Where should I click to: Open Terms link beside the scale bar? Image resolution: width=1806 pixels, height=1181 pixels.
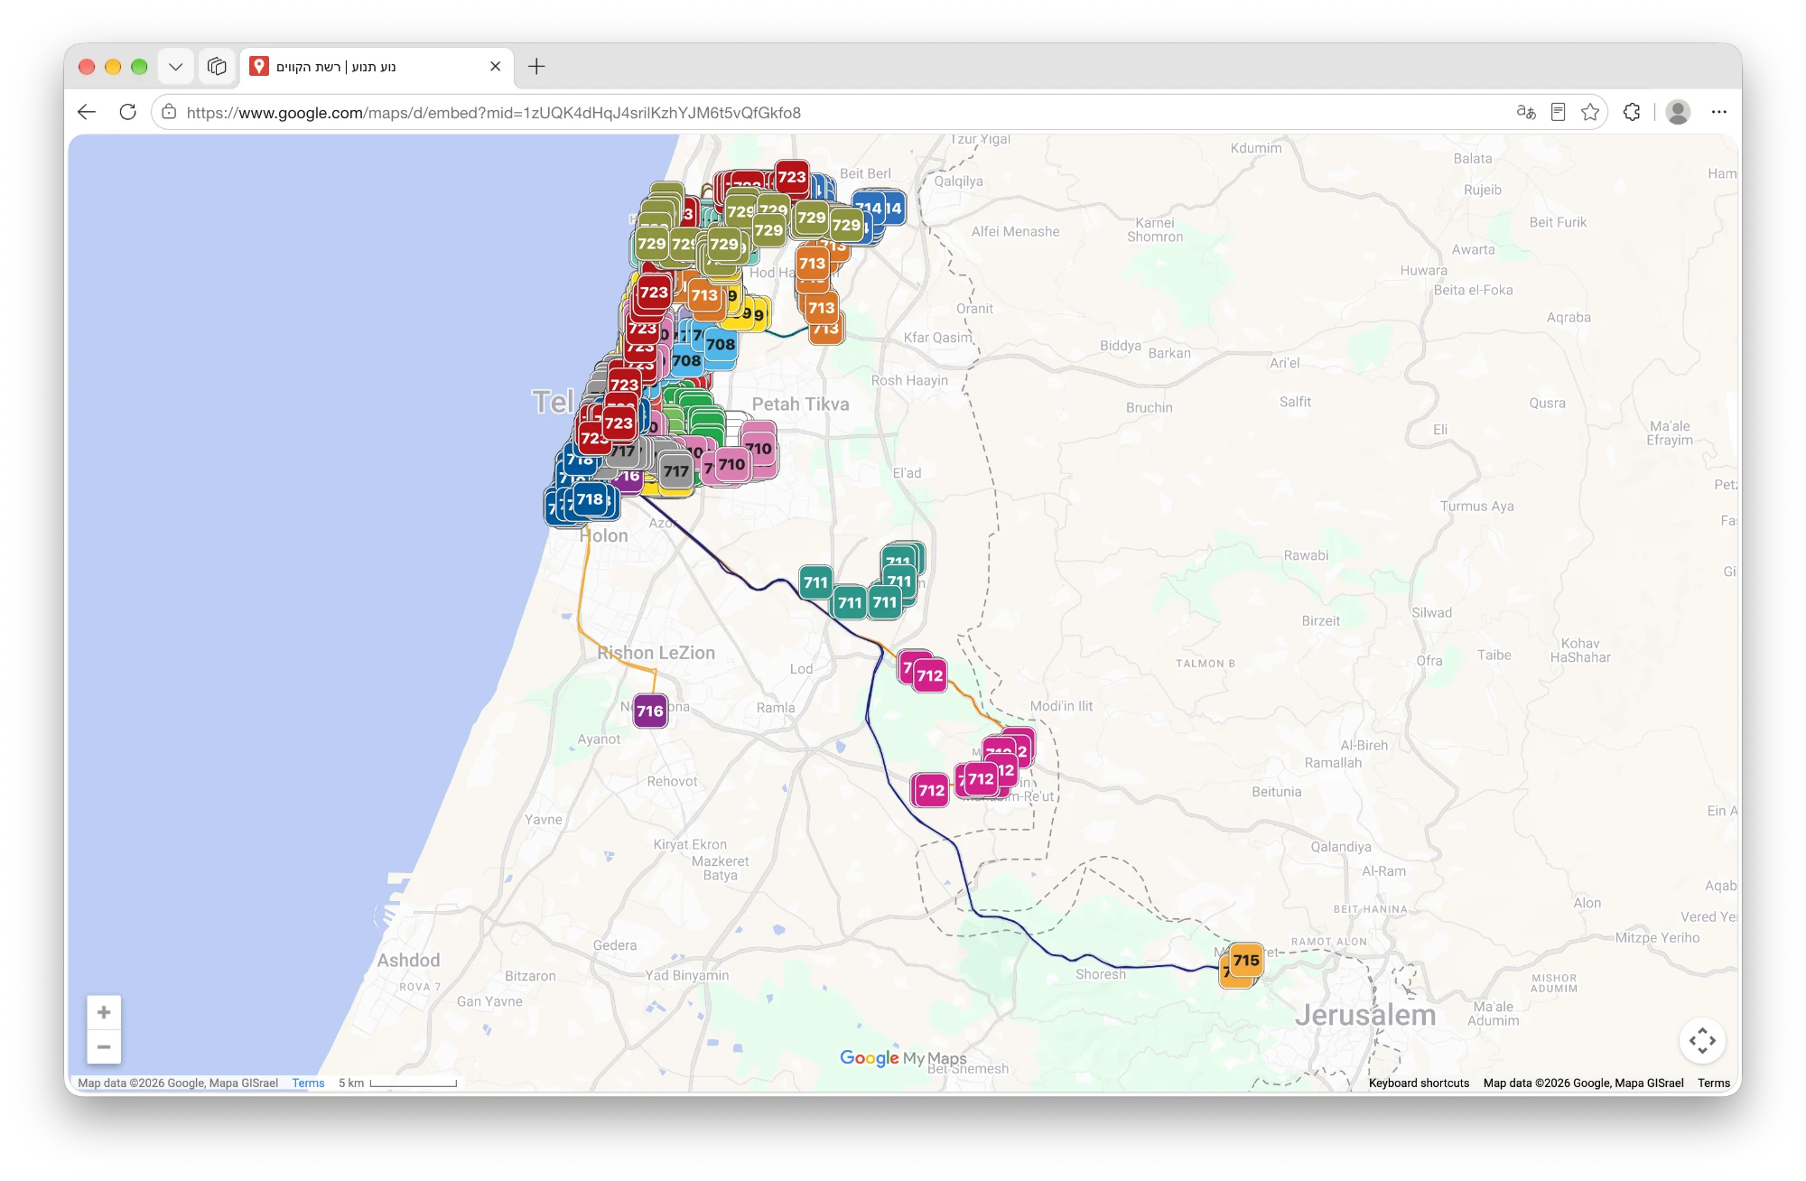click(308, 1083)
